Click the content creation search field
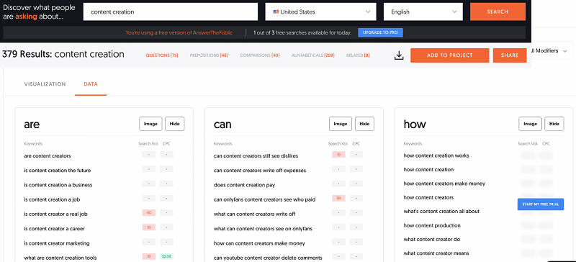The image size is (576, 262). pyautogui.click(x=171, y=12)
